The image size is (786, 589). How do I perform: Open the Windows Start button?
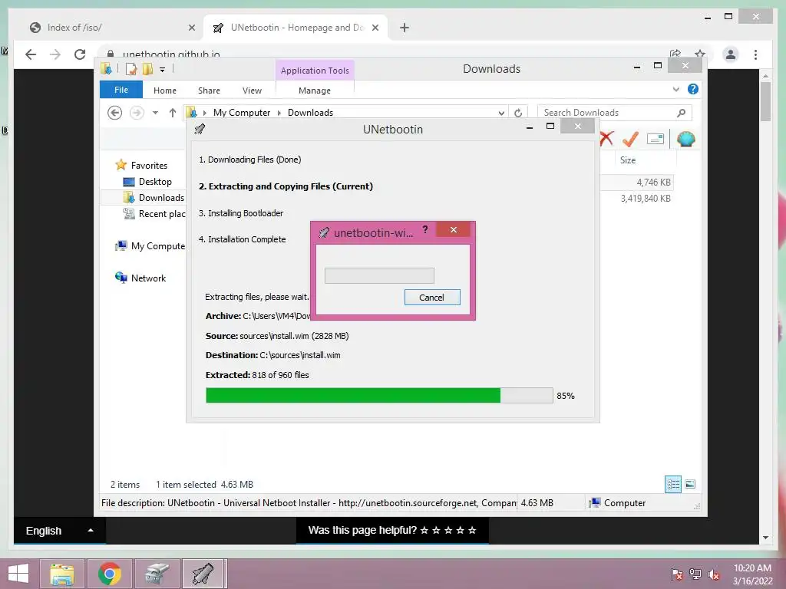point(18,574)
